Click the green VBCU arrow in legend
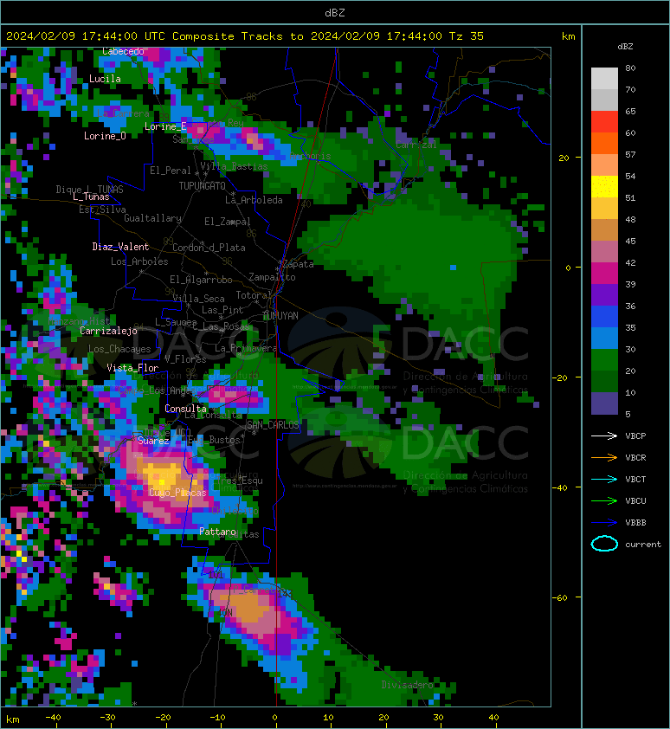Viewport: 670px width, 729px height. click(x=604, y=501)
